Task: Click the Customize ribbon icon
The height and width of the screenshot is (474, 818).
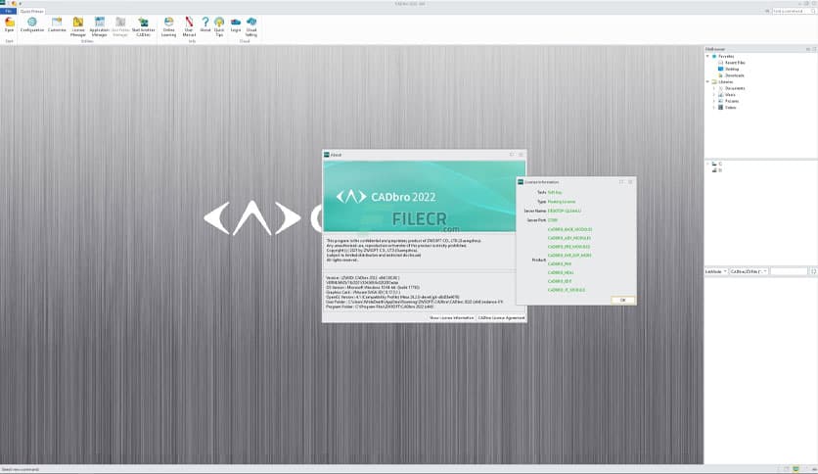Action: (57, 25)
